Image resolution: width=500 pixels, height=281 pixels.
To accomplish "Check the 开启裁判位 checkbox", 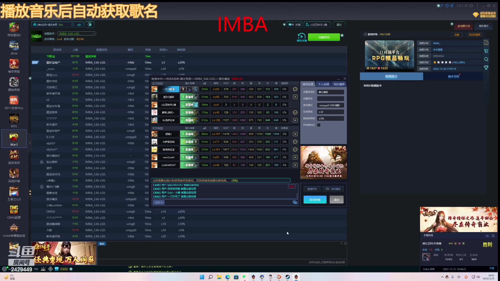I will click(x=319, y=125).
